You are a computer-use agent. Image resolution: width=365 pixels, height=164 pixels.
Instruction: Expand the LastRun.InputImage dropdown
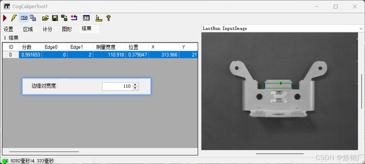361,28
